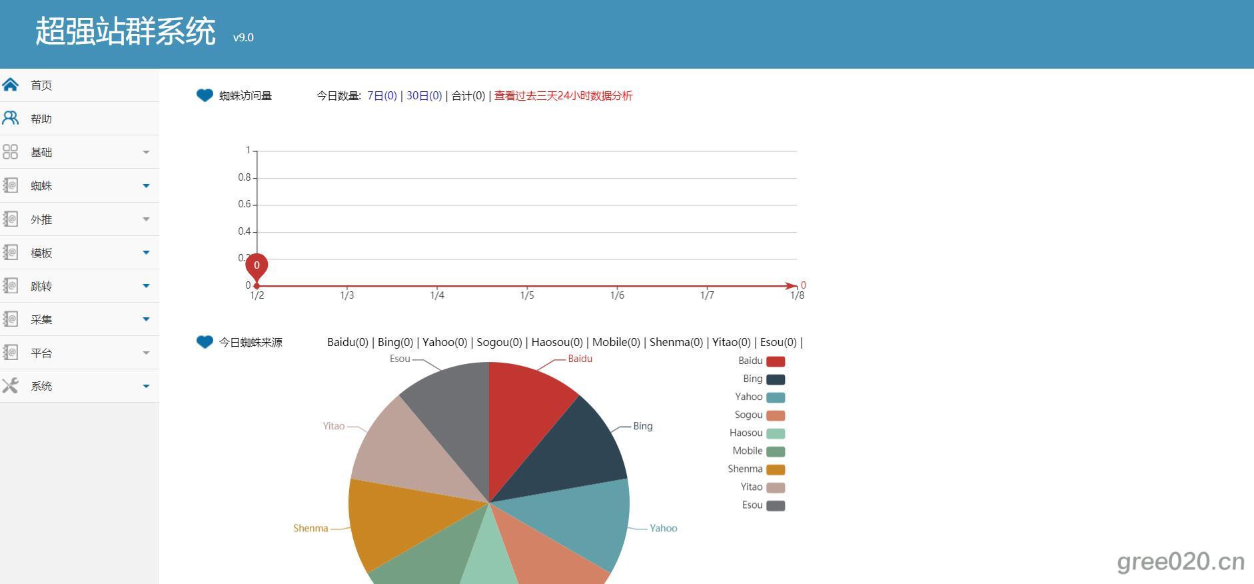Toggle Sogou legend color swatch
This screenshot has width=1254, height=584.
click(x=776, y=415)
